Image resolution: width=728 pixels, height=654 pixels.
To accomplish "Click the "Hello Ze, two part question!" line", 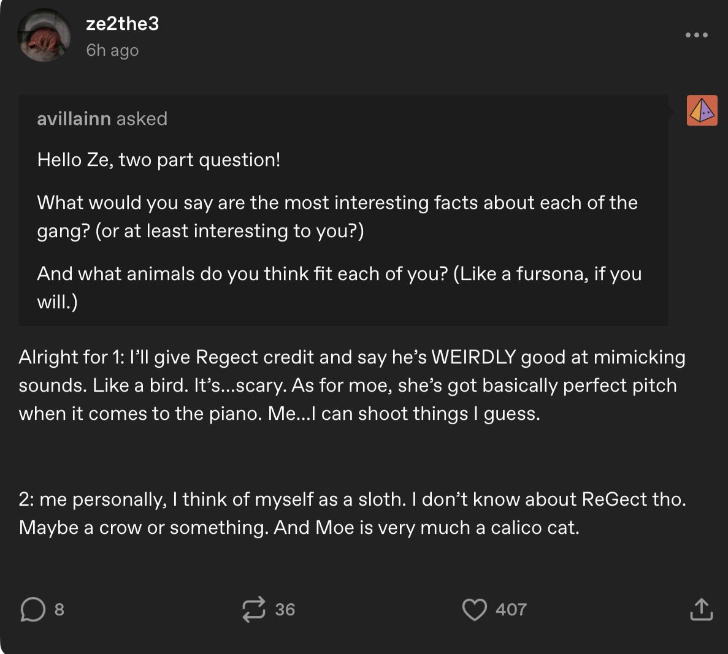I will (x=159, y=160).
